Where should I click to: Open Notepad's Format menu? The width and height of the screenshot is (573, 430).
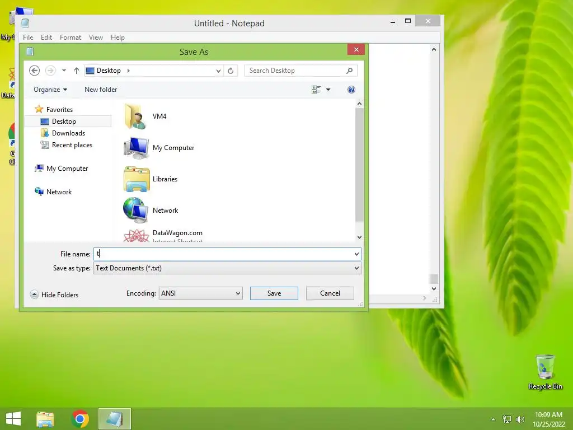pyautogui.click(x=71, y=38)
